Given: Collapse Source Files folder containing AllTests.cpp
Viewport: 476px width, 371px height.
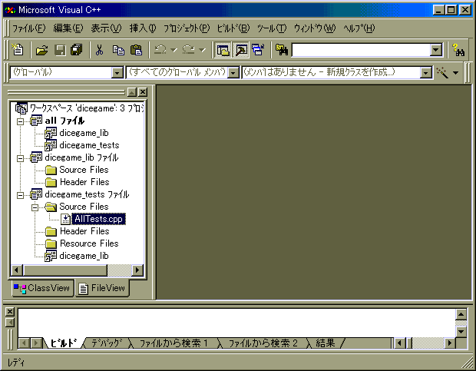Looking at the screenshot, I should tap(35, 207).
